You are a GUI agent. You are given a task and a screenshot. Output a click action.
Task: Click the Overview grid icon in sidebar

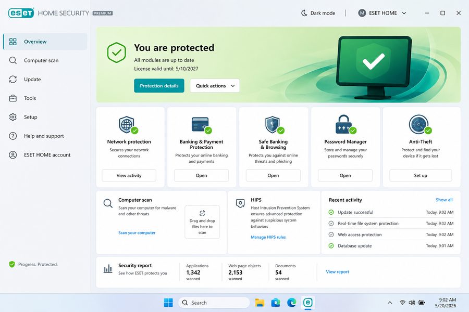(x=13, y=42)
